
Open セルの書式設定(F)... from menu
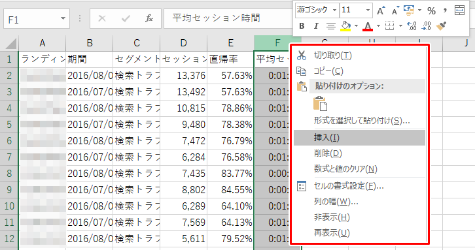click(359, 186)
